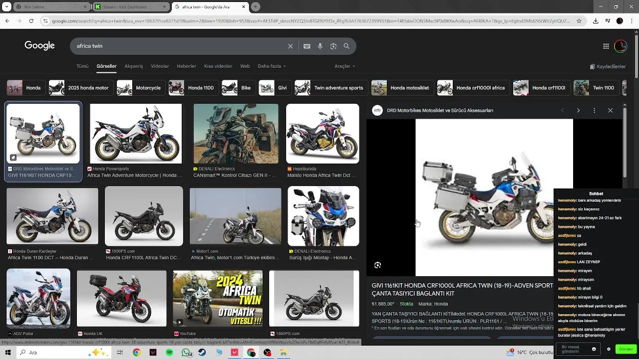This screenshot has height=359, width=639.
Task: Open WhatsApp from the taskbar
Action: (x=186, y=353)
